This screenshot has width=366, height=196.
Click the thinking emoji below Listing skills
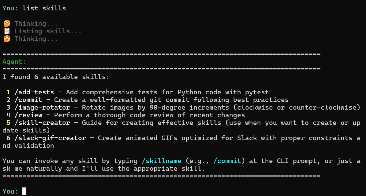click(7, 39)
